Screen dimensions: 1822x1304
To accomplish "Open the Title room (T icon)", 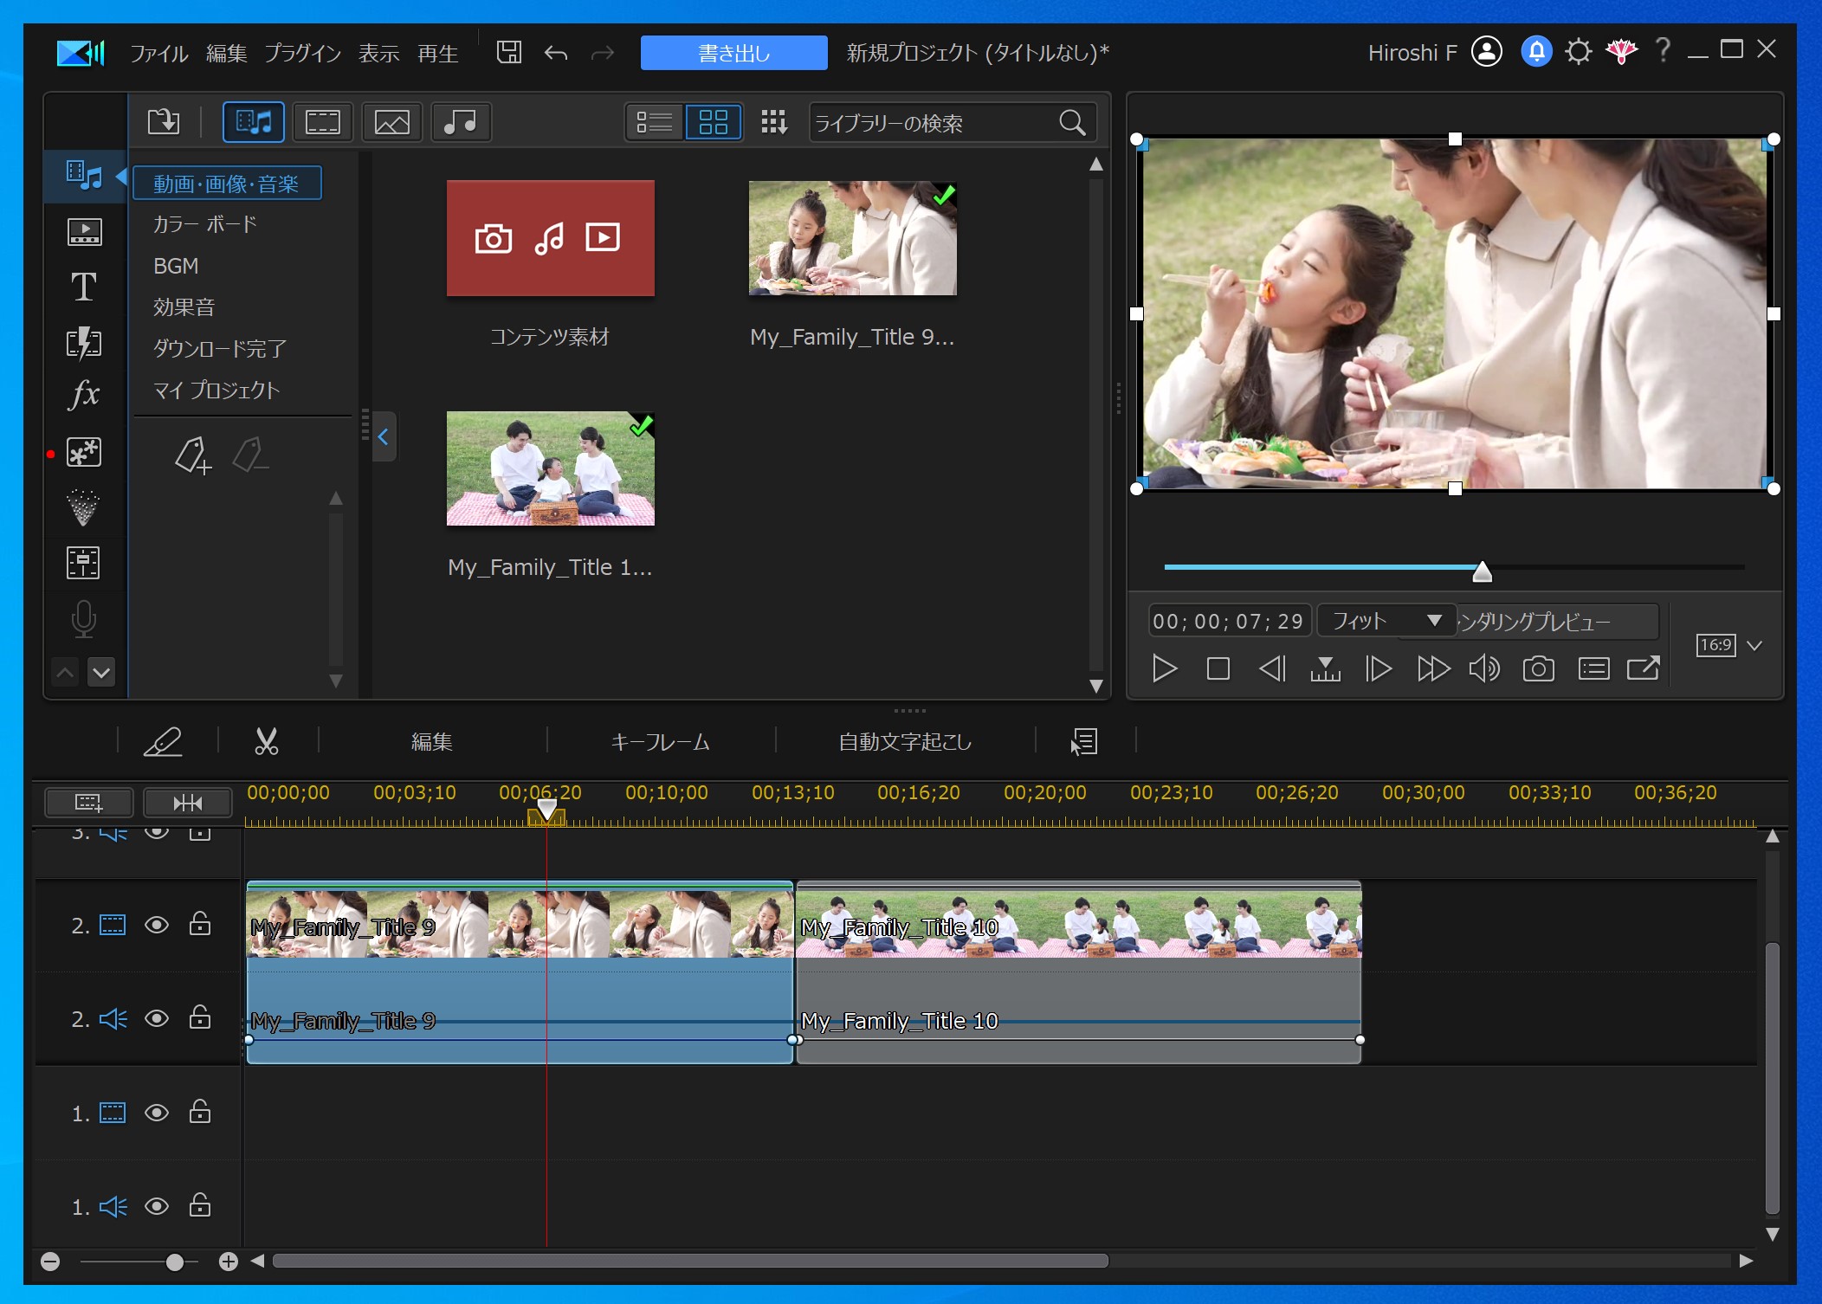I will pos(84,287).
